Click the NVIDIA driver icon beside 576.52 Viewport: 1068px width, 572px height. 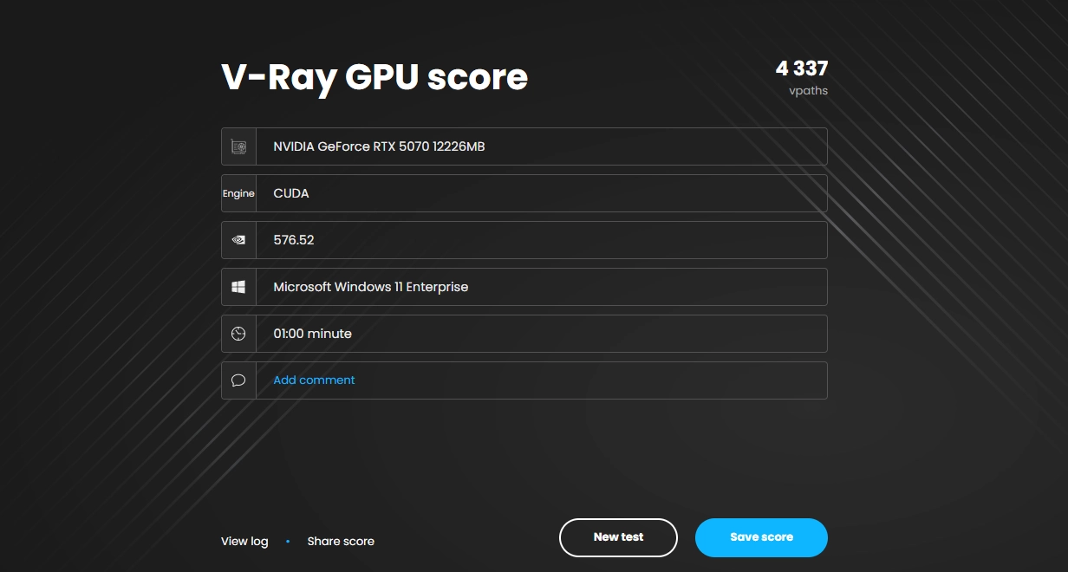point(238,240)
